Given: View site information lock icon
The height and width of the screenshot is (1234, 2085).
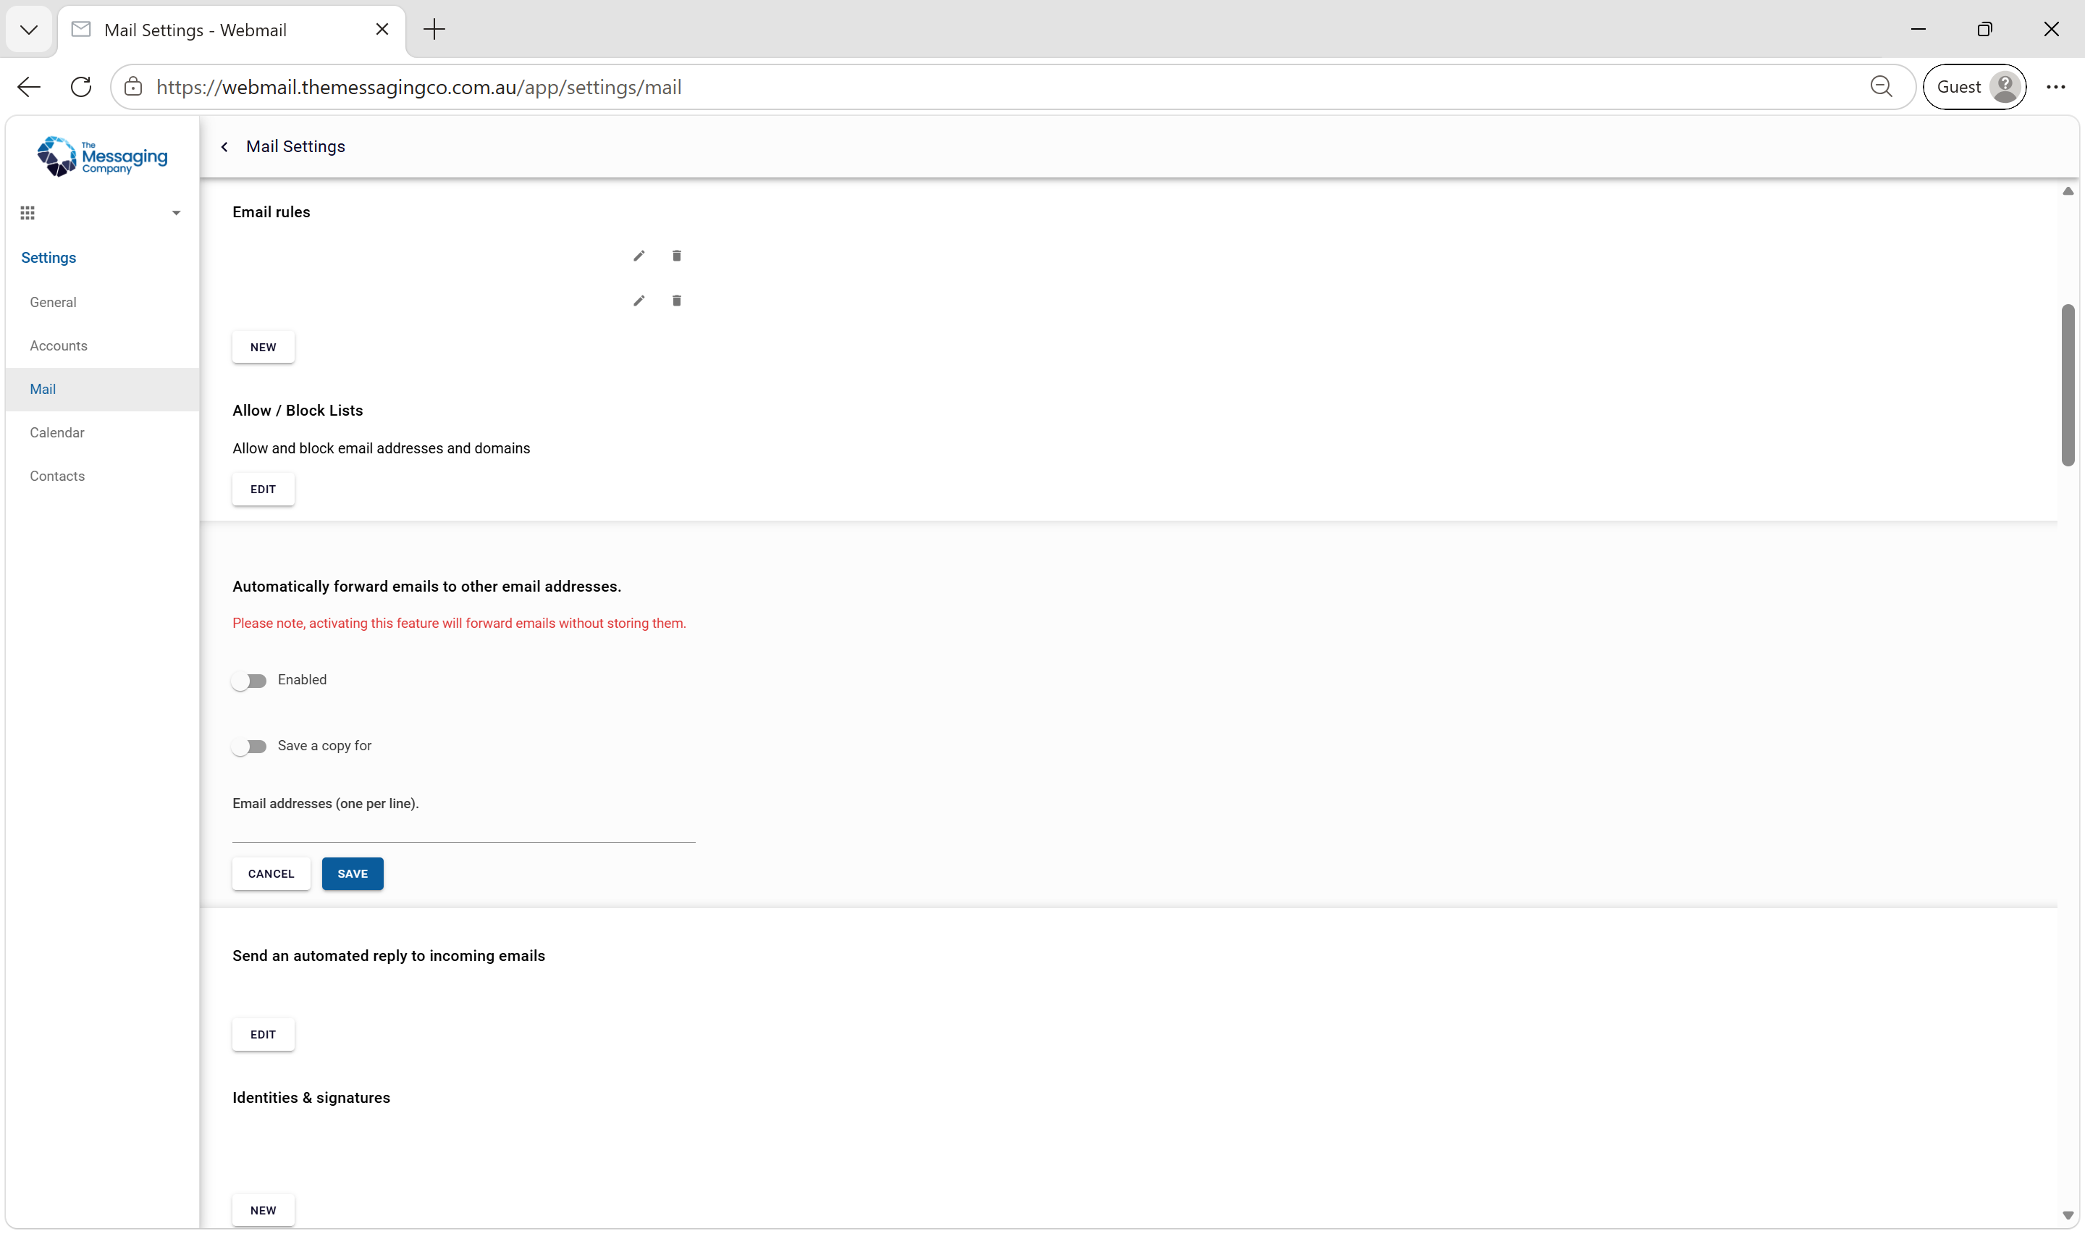Looking at the screenshot, I should [x=133, y=88].
